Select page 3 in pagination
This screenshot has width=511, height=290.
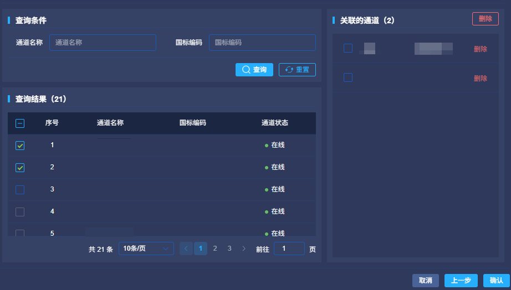229,248
